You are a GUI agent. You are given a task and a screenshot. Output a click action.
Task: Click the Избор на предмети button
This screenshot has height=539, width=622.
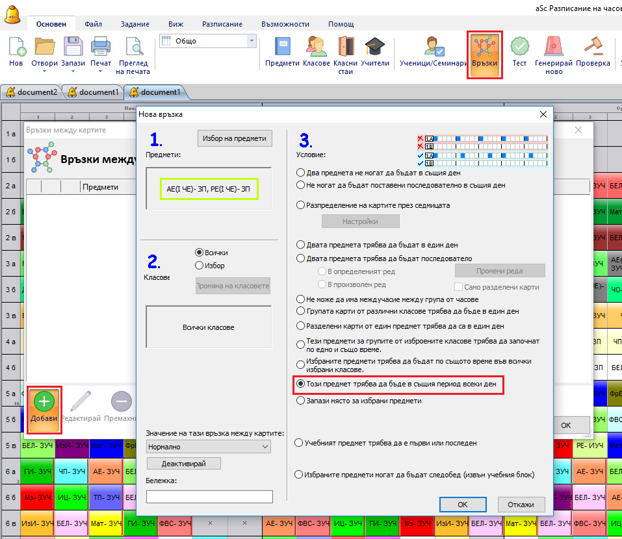[235, 139]
